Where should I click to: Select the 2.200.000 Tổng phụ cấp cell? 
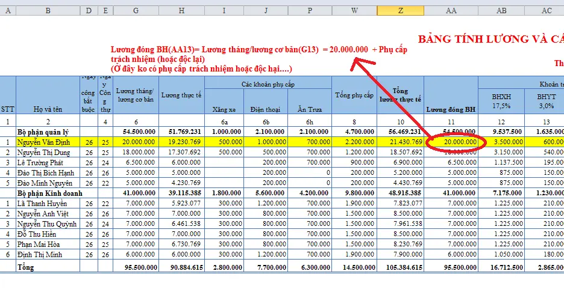click(x=354, y=142)
